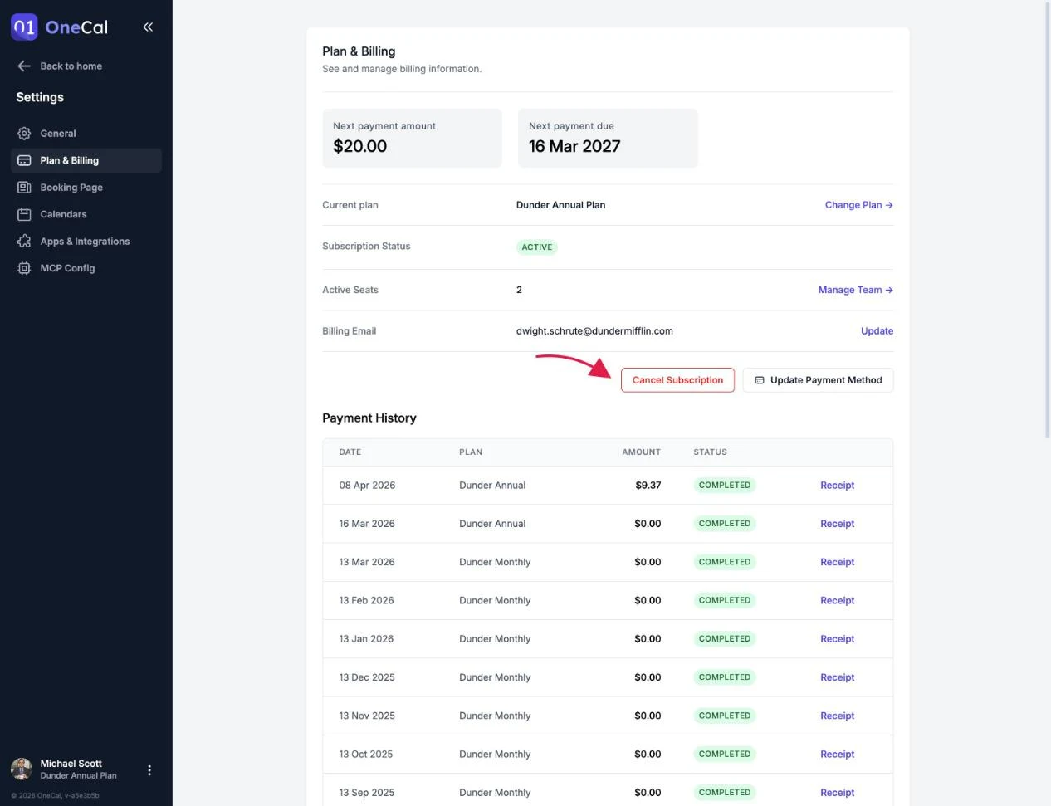Image resolution: width=1051 pixels, height=806 pixels.
Task: Open receipt for 13 Oct 2025
Action: click(837, 755)
